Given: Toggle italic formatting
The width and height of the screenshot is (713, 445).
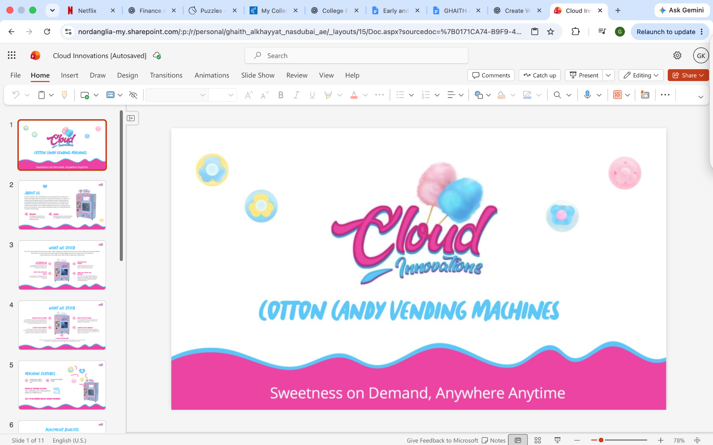Looking at the screenshot, I should pyautogui.click(x=296, y=95).
